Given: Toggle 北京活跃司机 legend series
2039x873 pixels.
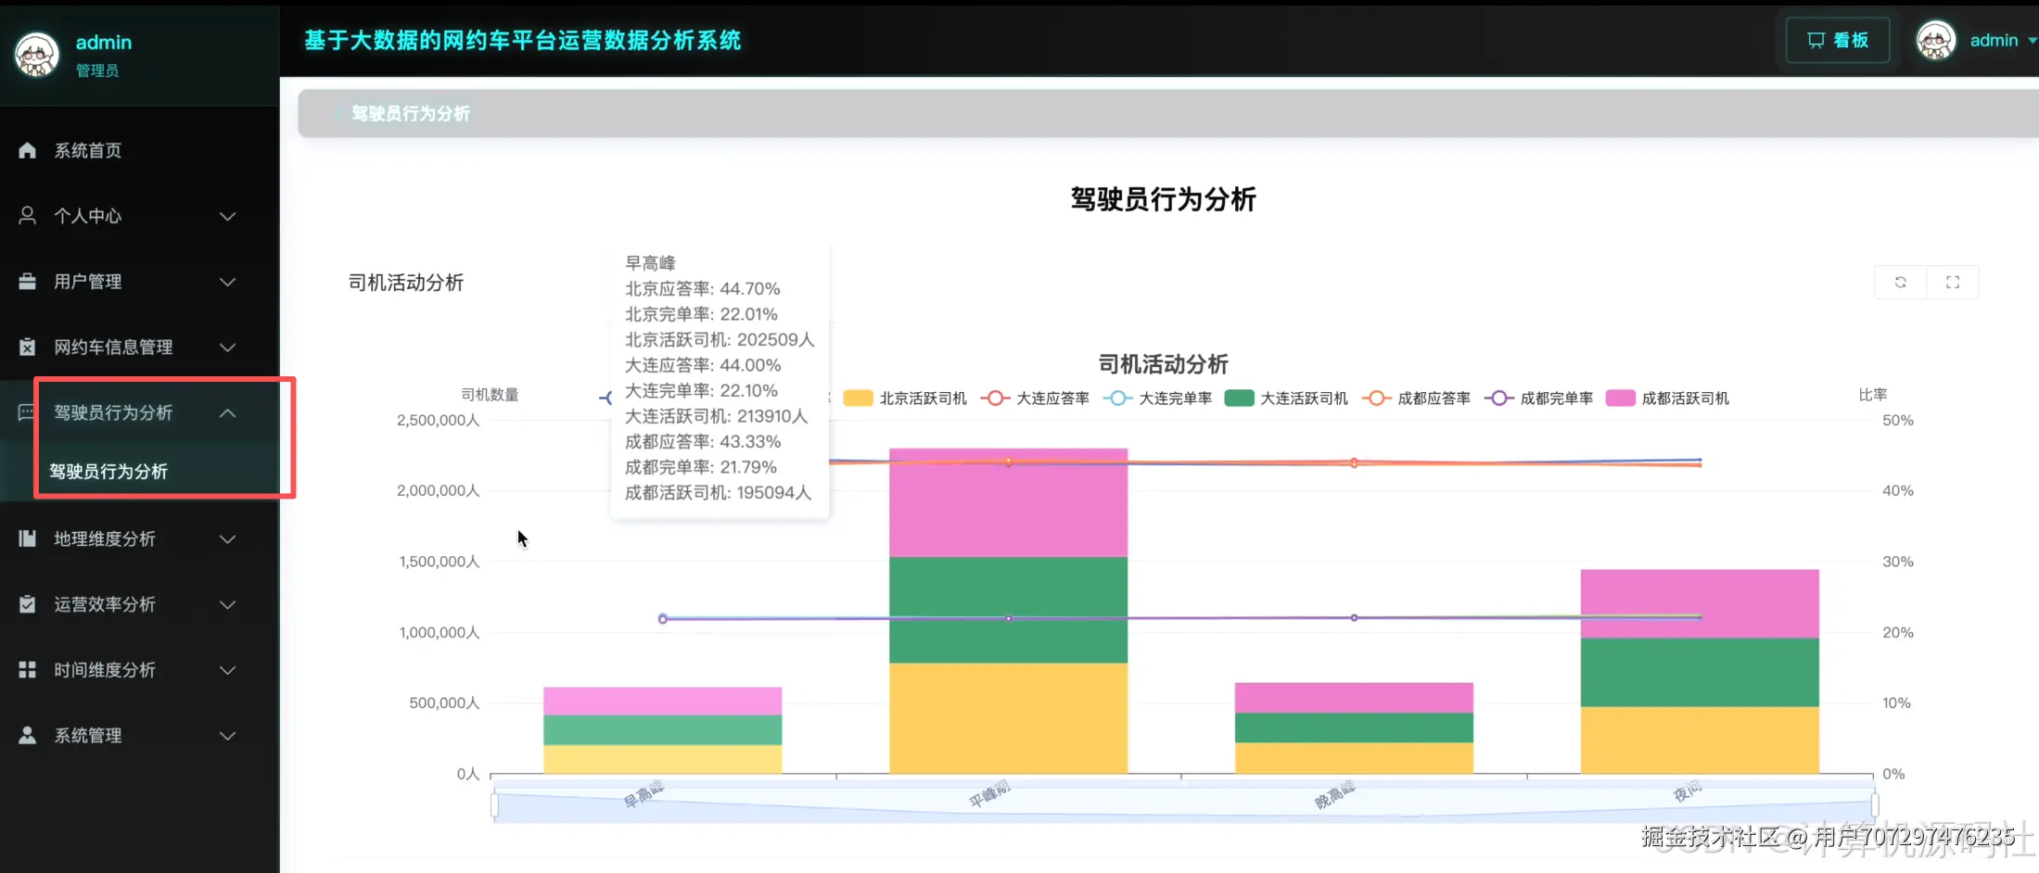Looking at the screenshot, I should [905, 399].
